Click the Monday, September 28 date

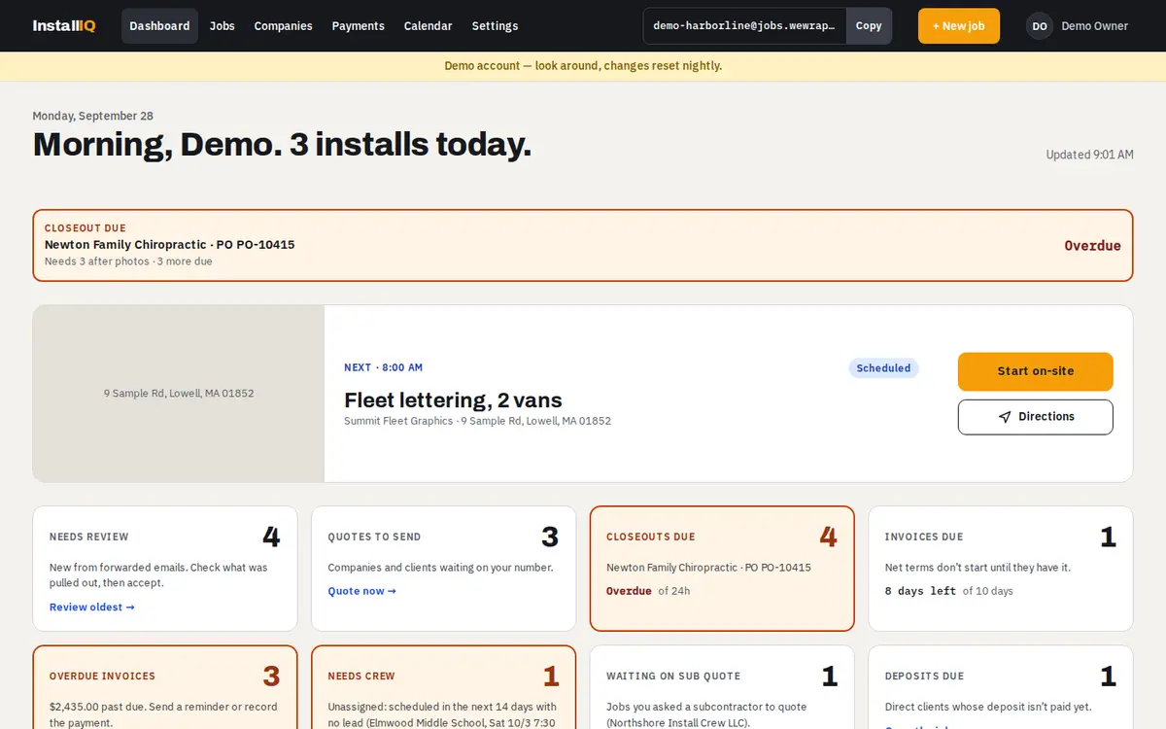tap(92, 116)
